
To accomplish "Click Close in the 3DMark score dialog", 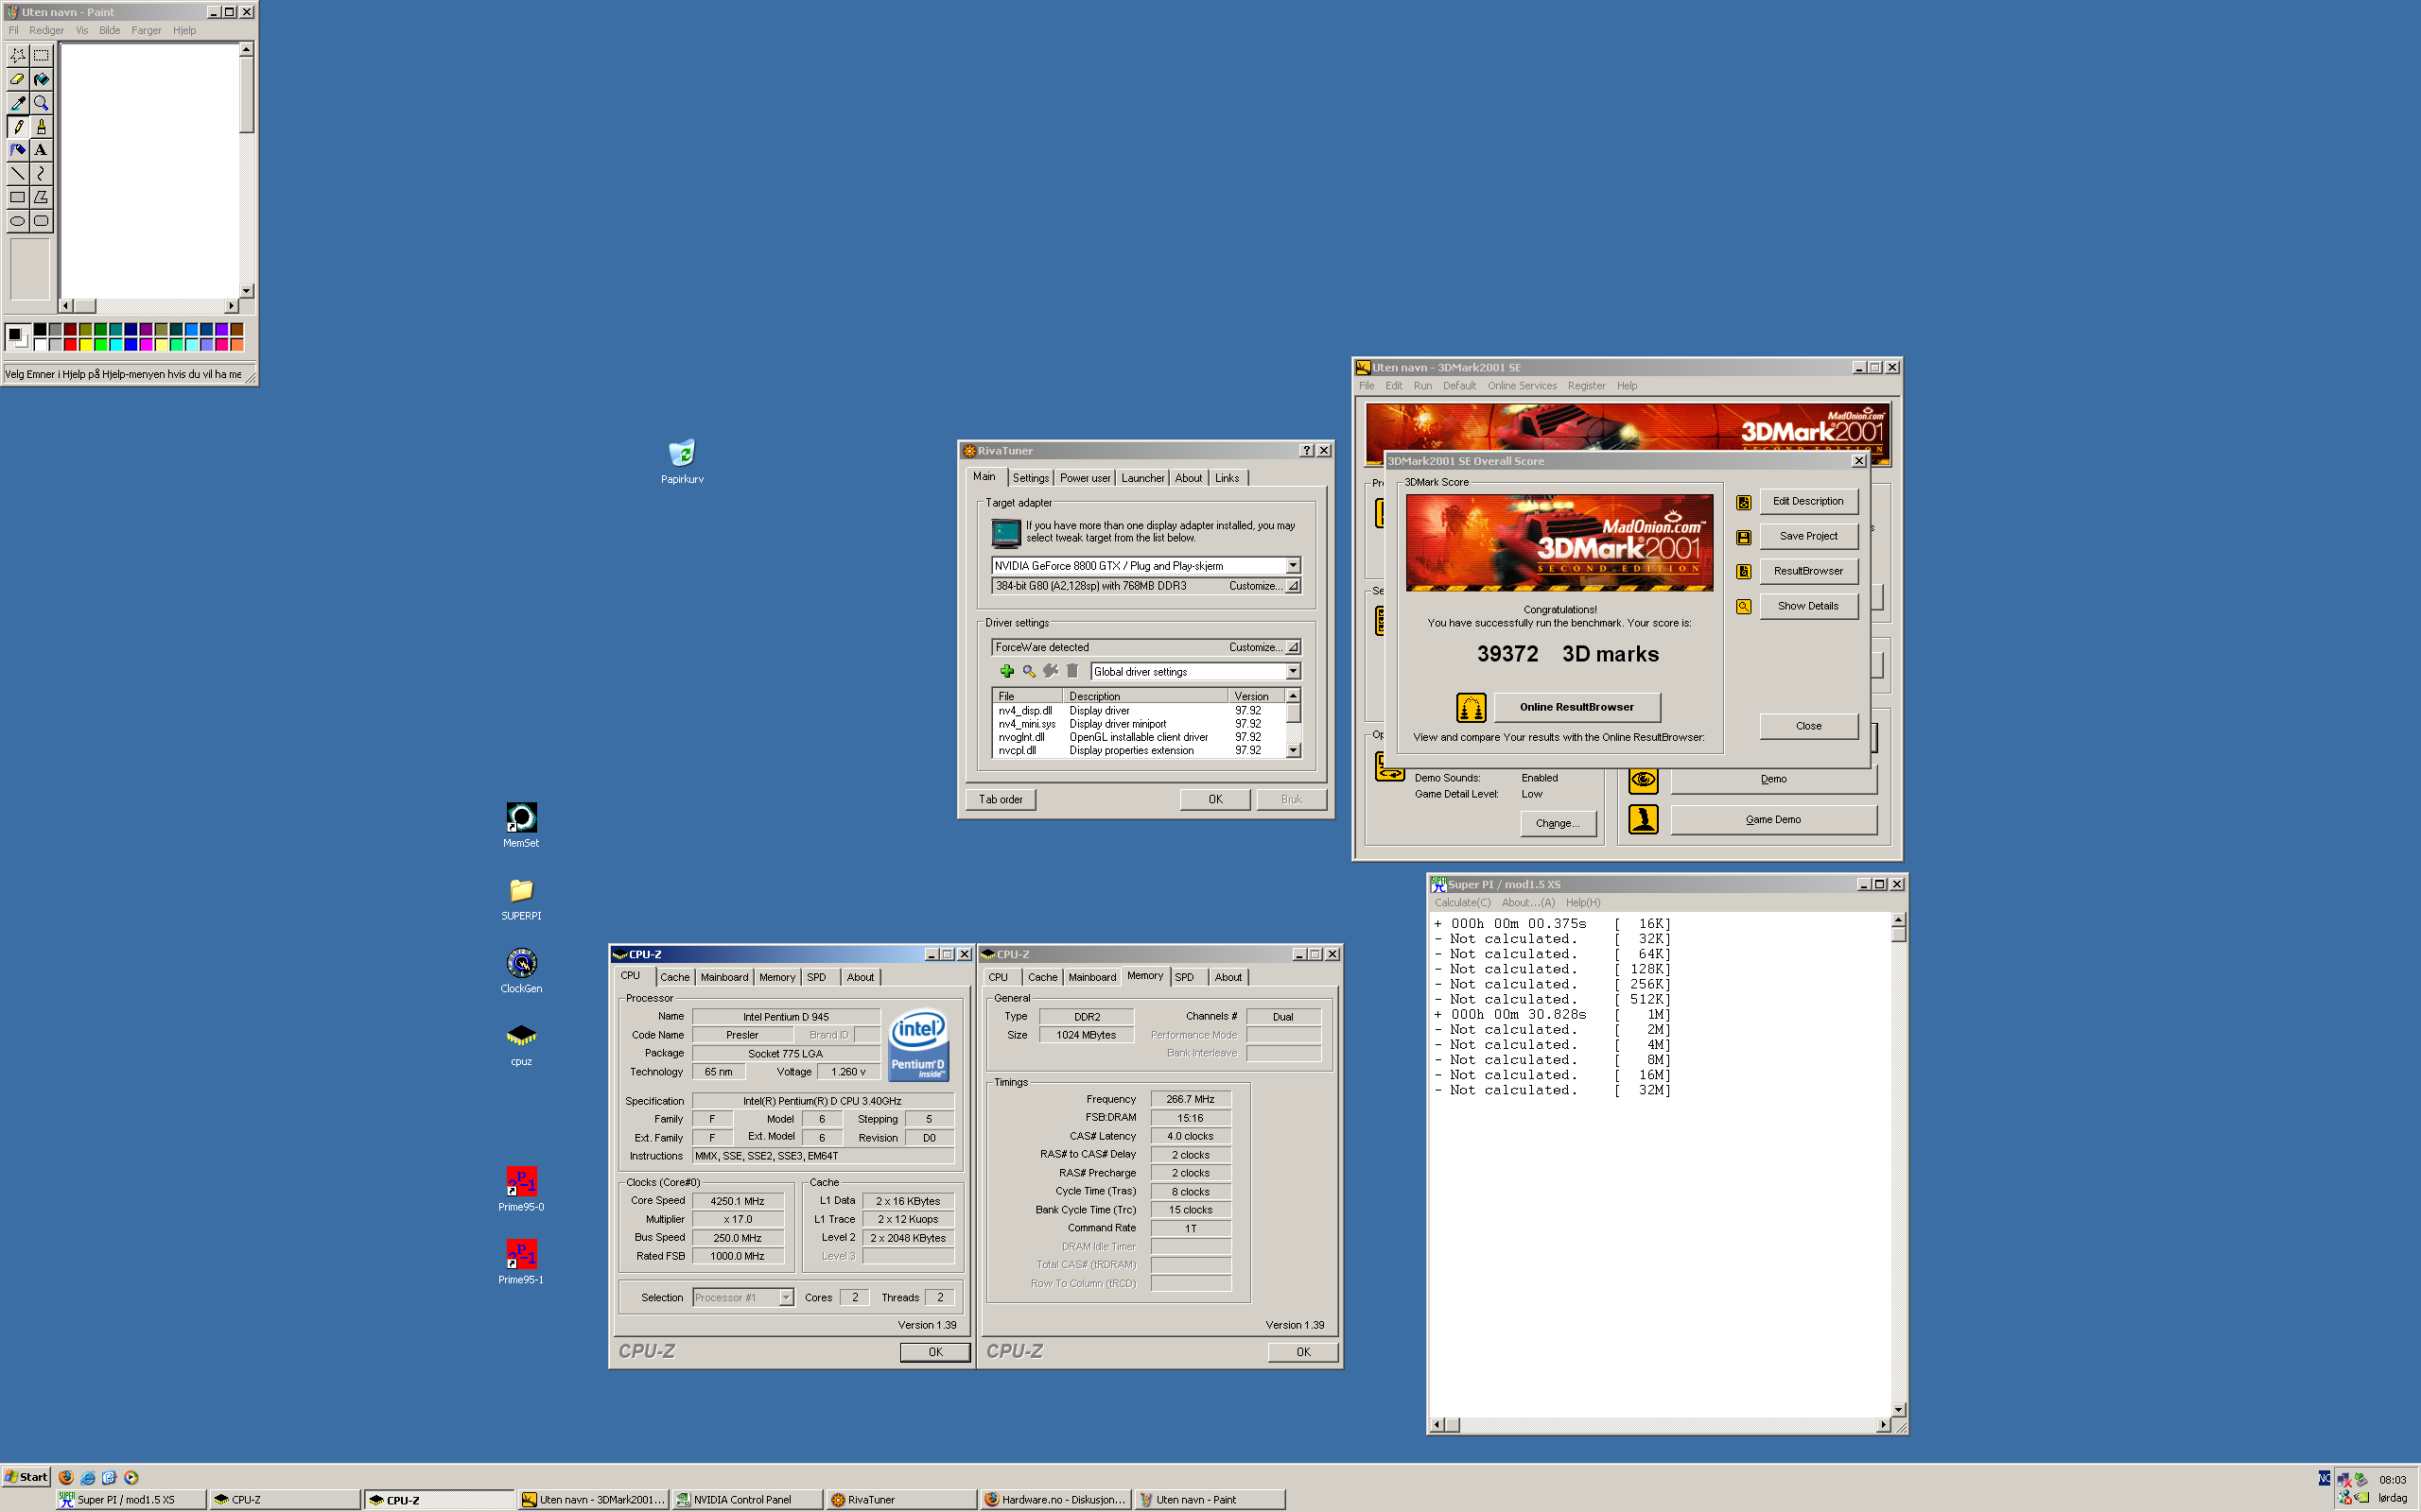I will 1808,726.
